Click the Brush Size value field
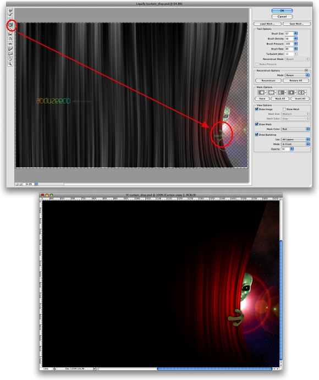Image resolution: width=319 pixels, height=380 pixels. click(x=289, y=34)
